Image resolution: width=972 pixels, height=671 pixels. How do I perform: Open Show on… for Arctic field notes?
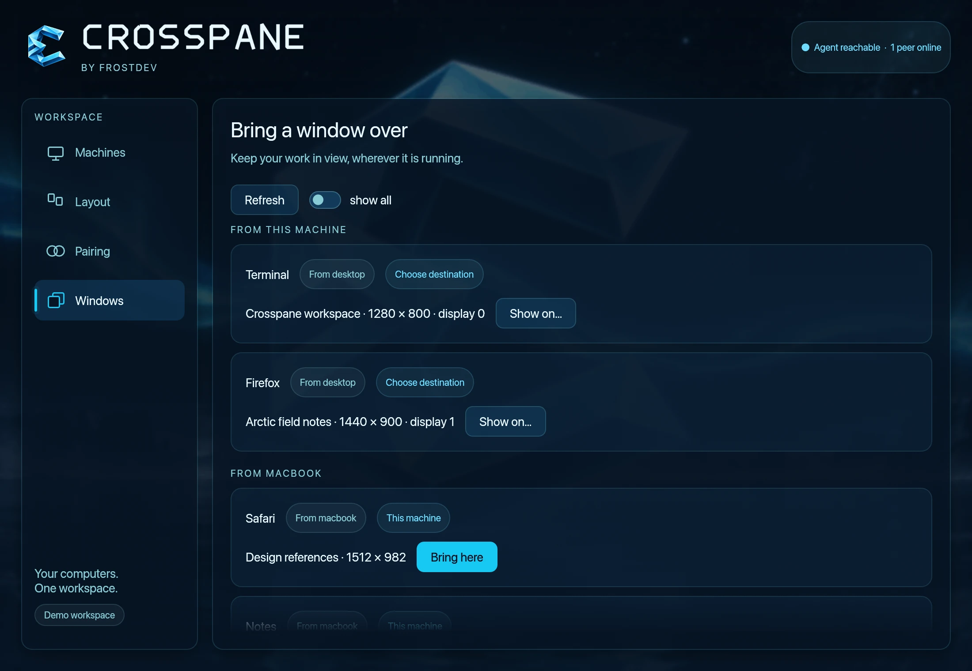(505, 422)
